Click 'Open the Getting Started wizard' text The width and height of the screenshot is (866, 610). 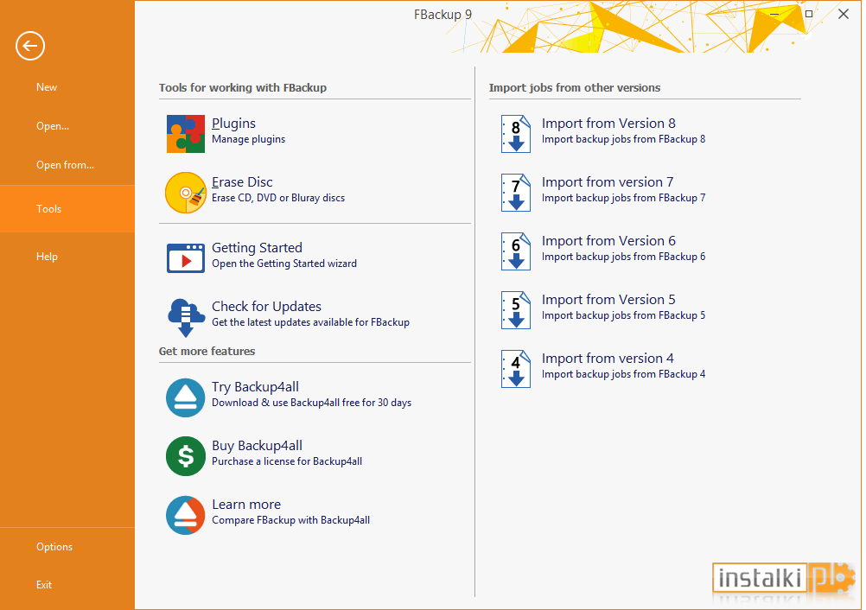pyautogui.click(x=284, y=264)
